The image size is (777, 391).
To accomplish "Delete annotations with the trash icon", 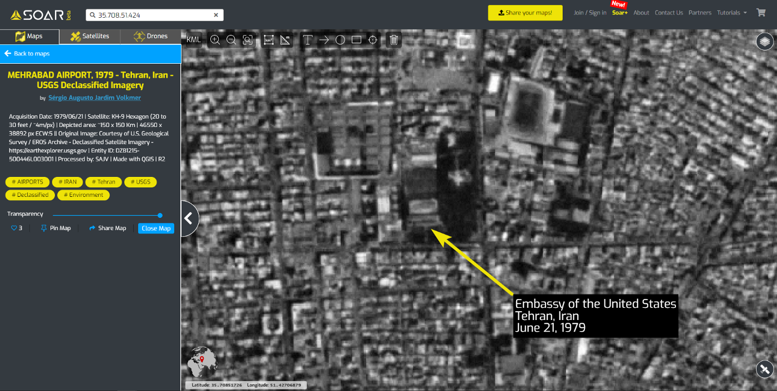I will coord(393,40).
